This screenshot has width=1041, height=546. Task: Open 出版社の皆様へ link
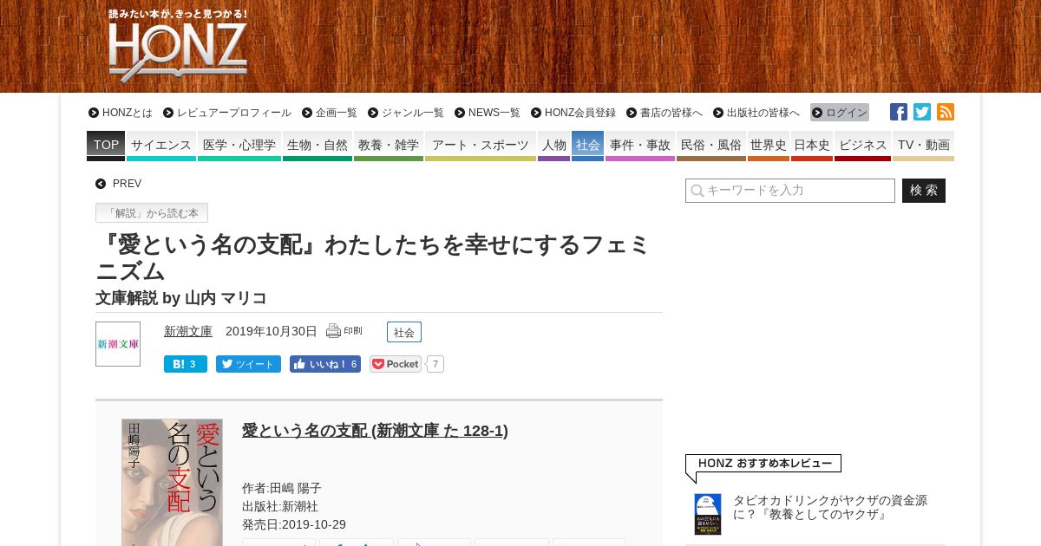[x=756, y=113]
